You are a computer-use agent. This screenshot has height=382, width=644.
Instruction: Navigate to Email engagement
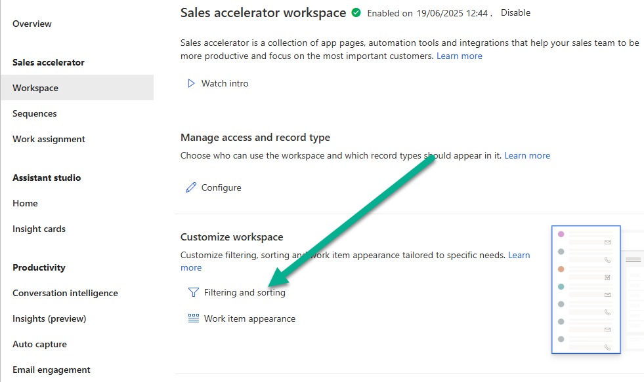[51, 370]
